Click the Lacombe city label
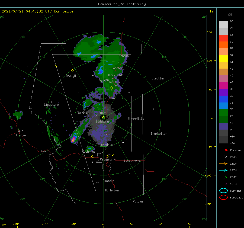The height and width of the screenshot is (228, 244). click(x=117, y=68)
